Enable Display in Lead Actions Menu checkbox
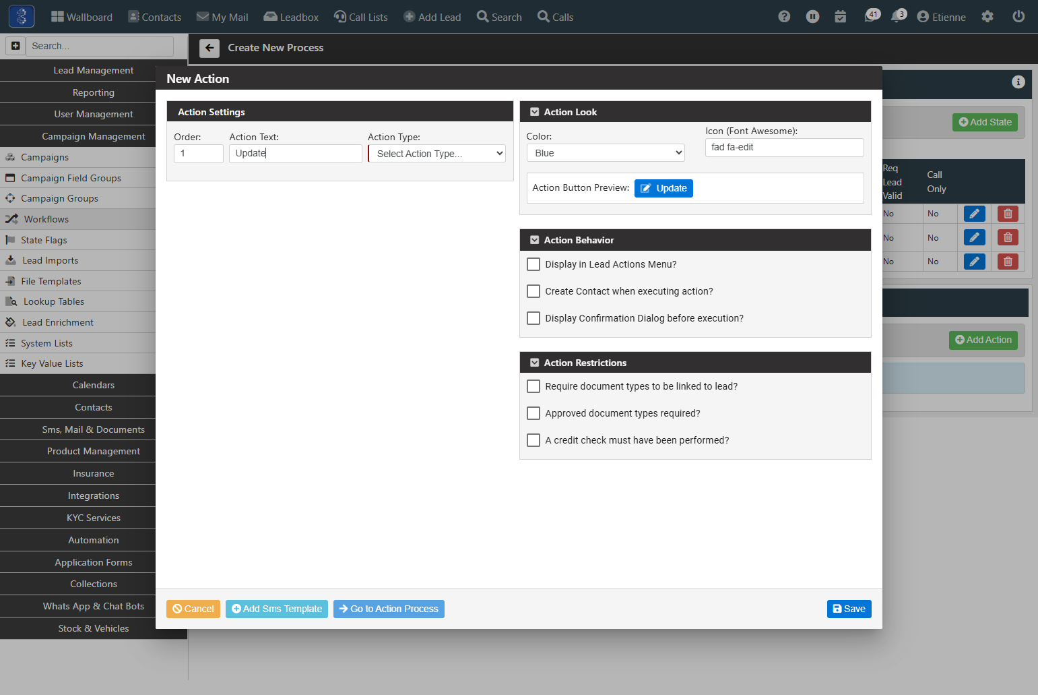This screenshot has height=695, width=1038. 533,264
